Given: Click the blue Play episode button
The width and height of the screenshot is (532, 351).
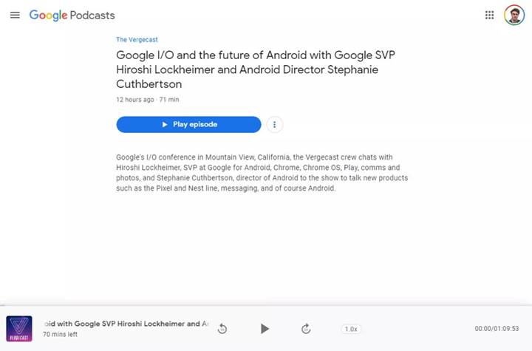Looking at the screenshot, I should pyautogui.click(x=188, y=125).
